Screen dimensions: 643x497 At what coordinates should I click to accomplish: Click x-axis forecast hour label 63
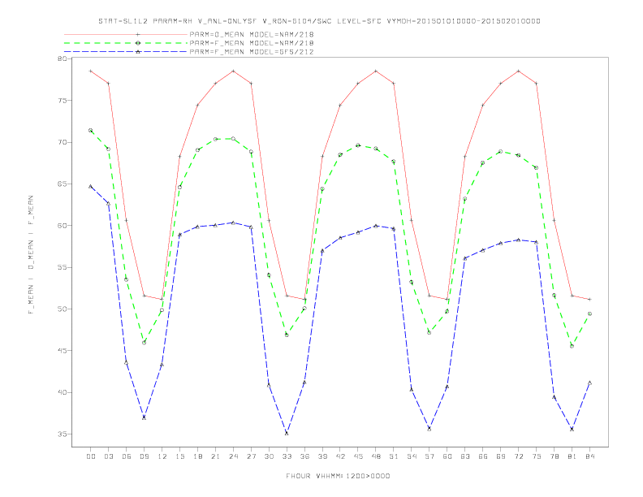465,456
